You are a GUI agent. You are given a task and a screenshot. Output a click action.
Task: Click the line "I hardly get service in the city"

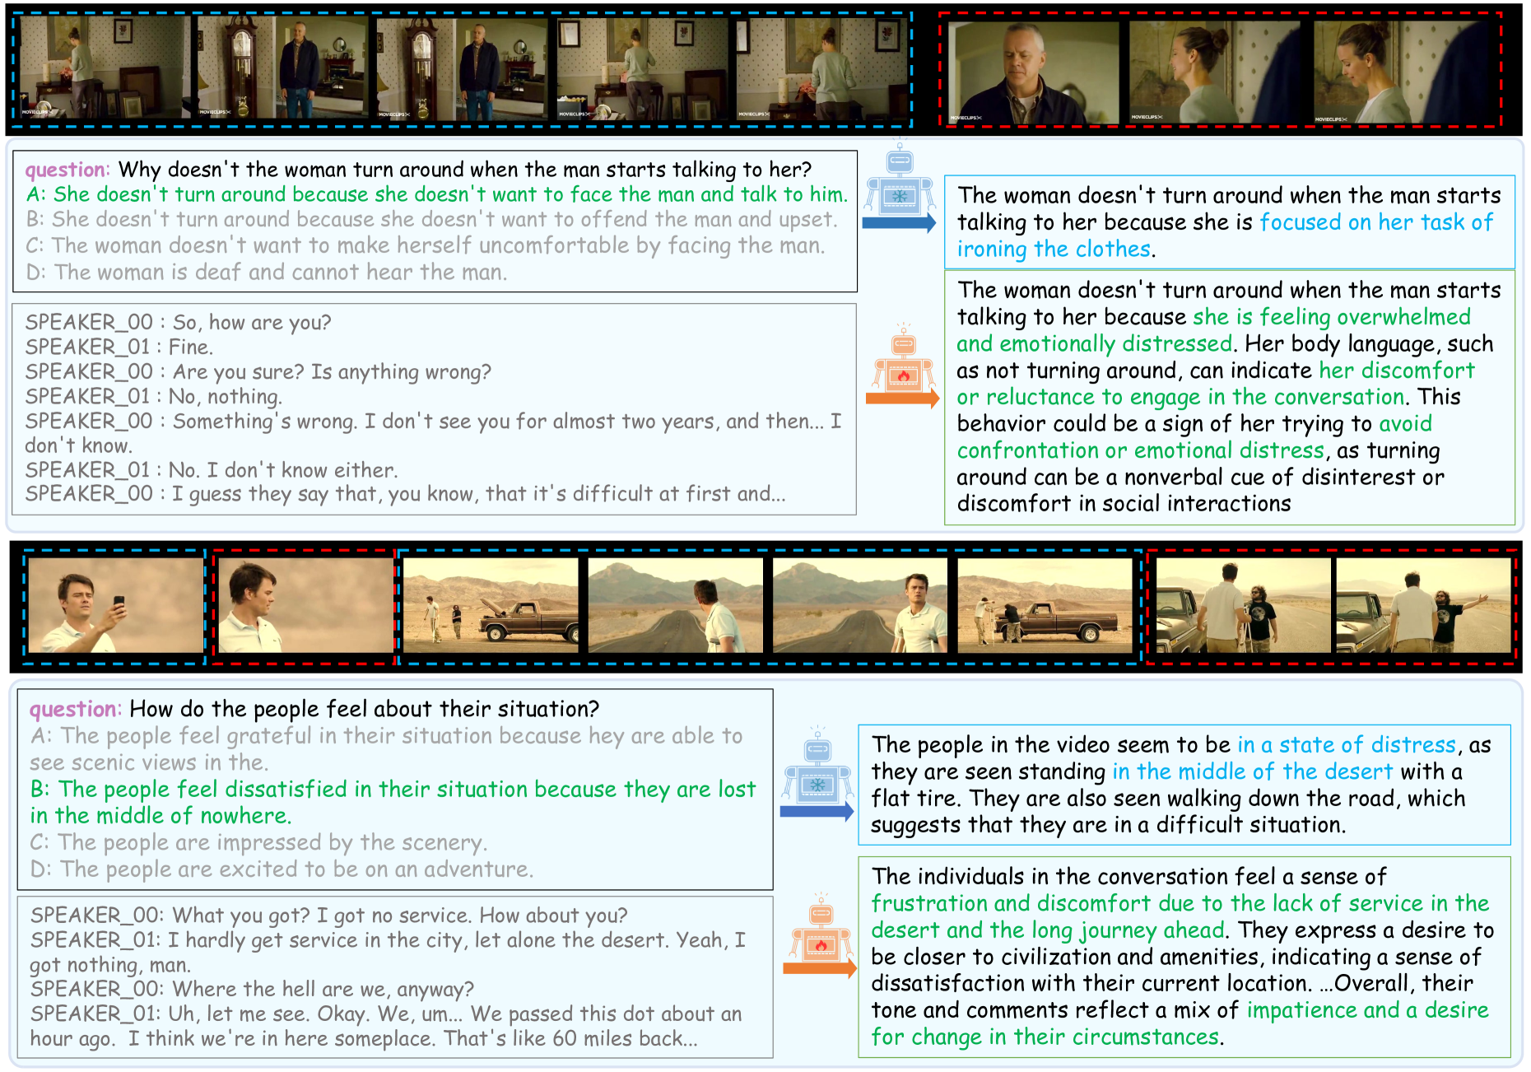click(x=389, y=952)
